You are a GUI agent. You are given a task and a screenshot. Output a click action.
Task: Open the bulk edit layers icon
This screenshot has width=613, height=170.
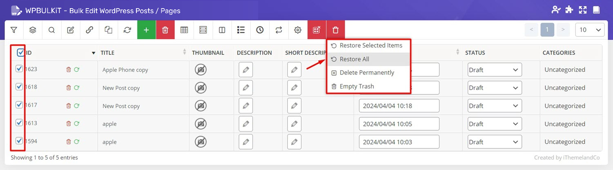pos(33,30)
